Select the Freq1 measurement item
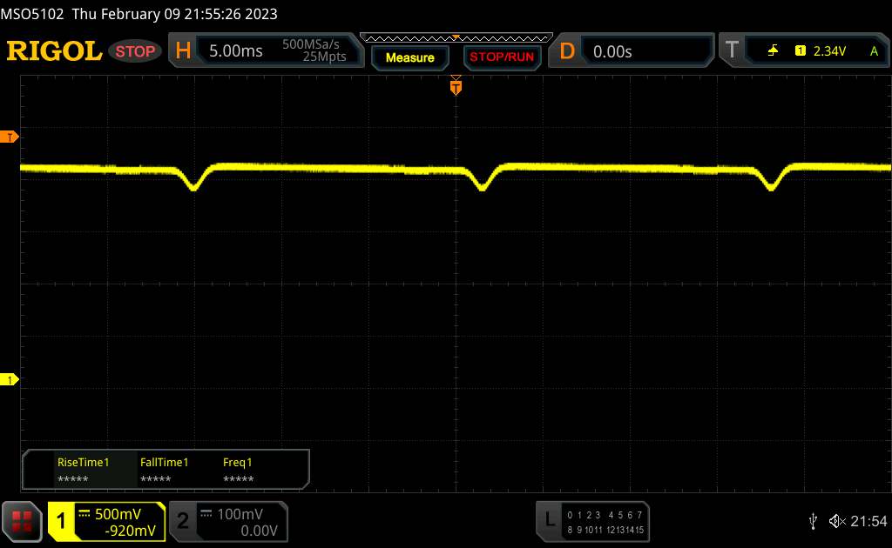 238,471
